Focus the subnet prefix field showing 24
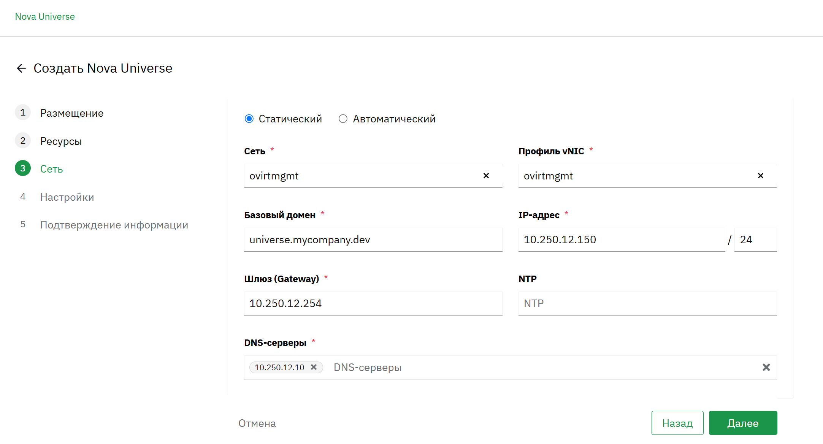Viewport: 823px width, 444px height. (x=755, y=239)
